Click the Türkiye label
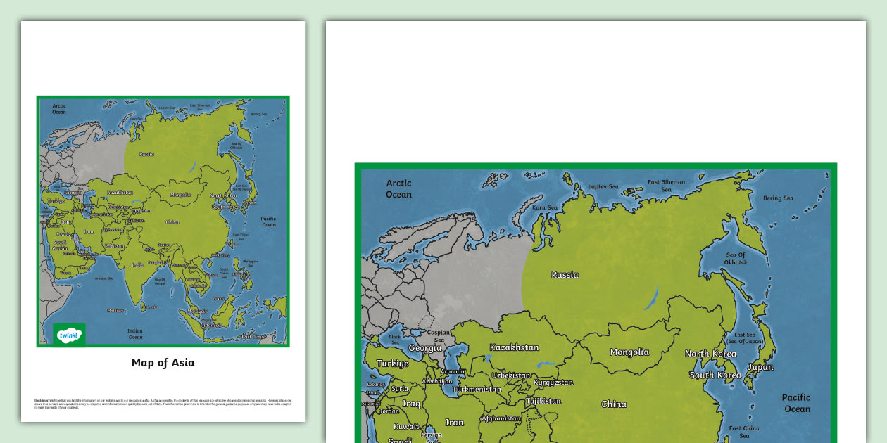Viewport: 887px width, 443px height. click(392, 364)
